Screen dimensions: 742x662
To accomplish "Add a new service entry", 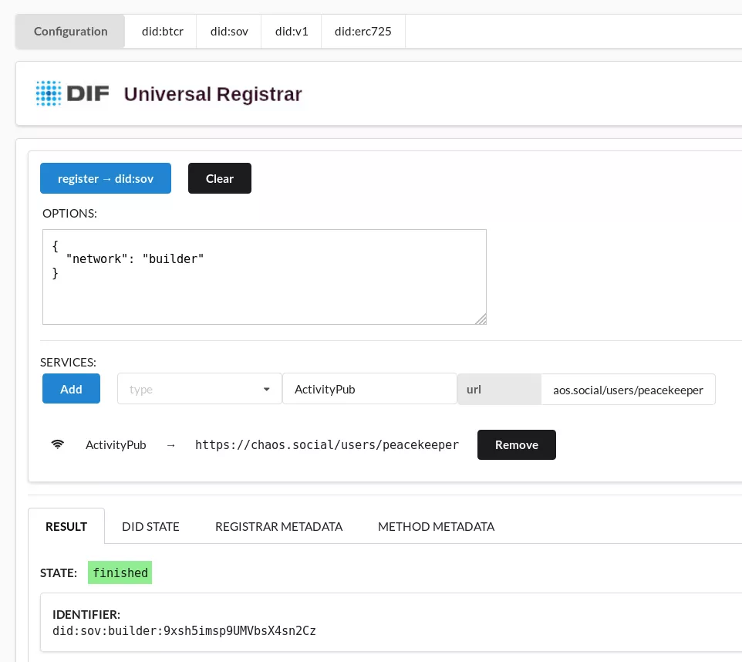I will click(x=71, y=389).
